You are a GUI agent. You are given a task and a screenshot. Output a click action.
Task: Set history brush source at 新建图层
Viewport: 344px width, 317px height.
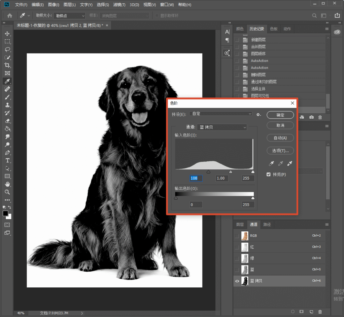[x=237, y=40]
